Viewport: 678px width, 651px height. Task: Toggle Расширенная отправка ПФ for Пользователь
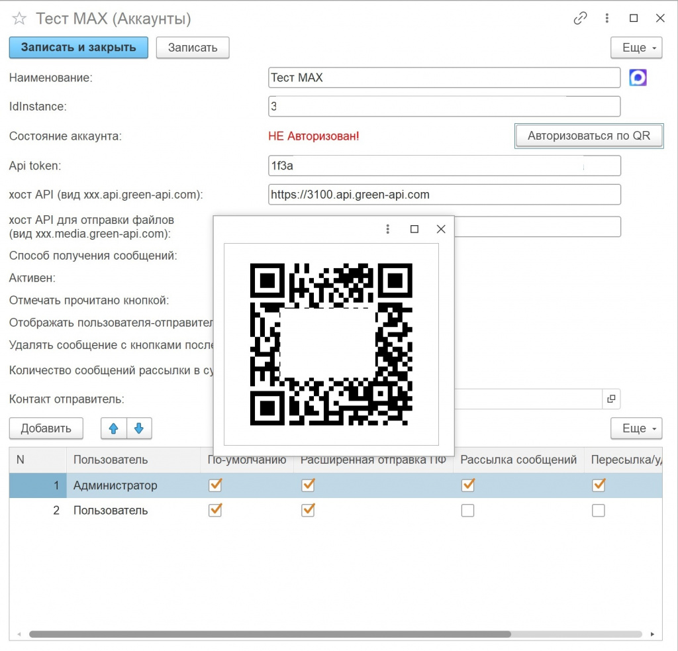[x=308, y=510]
